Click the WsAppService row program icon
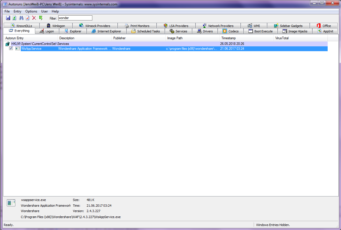This screenshot has height=230, width=341. point(18,49)
